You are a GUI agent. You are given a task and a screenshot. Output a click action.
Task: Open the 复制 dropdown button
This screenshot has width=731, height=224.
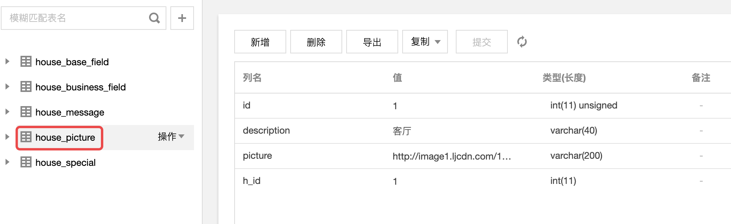[425, 42]
